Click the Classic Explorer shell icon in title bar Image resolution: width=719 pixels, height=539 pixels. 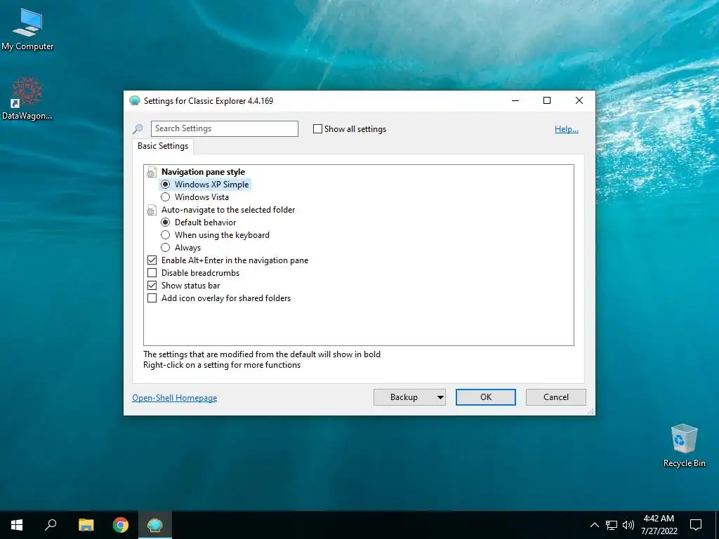click(134, 101)
